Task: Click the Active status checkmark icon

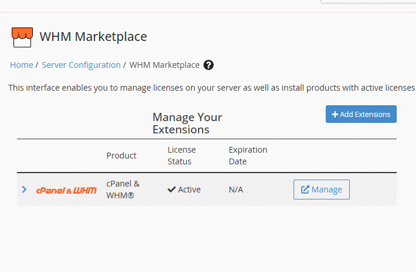Action: [x=172, y=190]
